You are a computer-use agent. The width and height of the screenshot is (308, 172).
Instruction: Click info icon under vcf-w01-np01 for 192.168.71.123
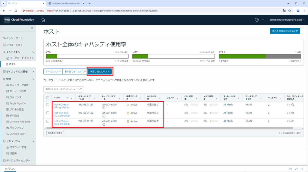[104, 125]
